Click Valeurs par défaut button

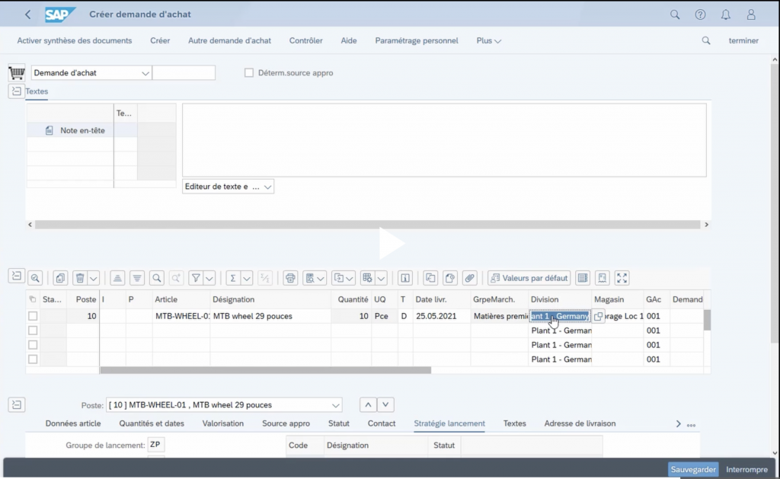click(x=529, y=278)
